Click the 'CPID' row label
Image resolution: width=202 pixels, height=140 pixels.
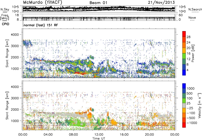(6, 24)
